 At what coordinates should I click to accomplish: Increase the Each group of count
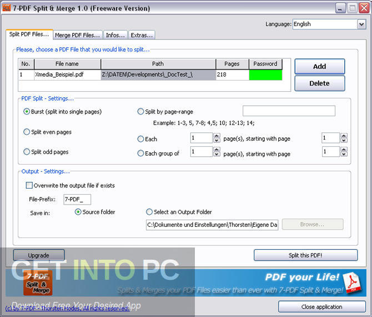tap(217, 149)
